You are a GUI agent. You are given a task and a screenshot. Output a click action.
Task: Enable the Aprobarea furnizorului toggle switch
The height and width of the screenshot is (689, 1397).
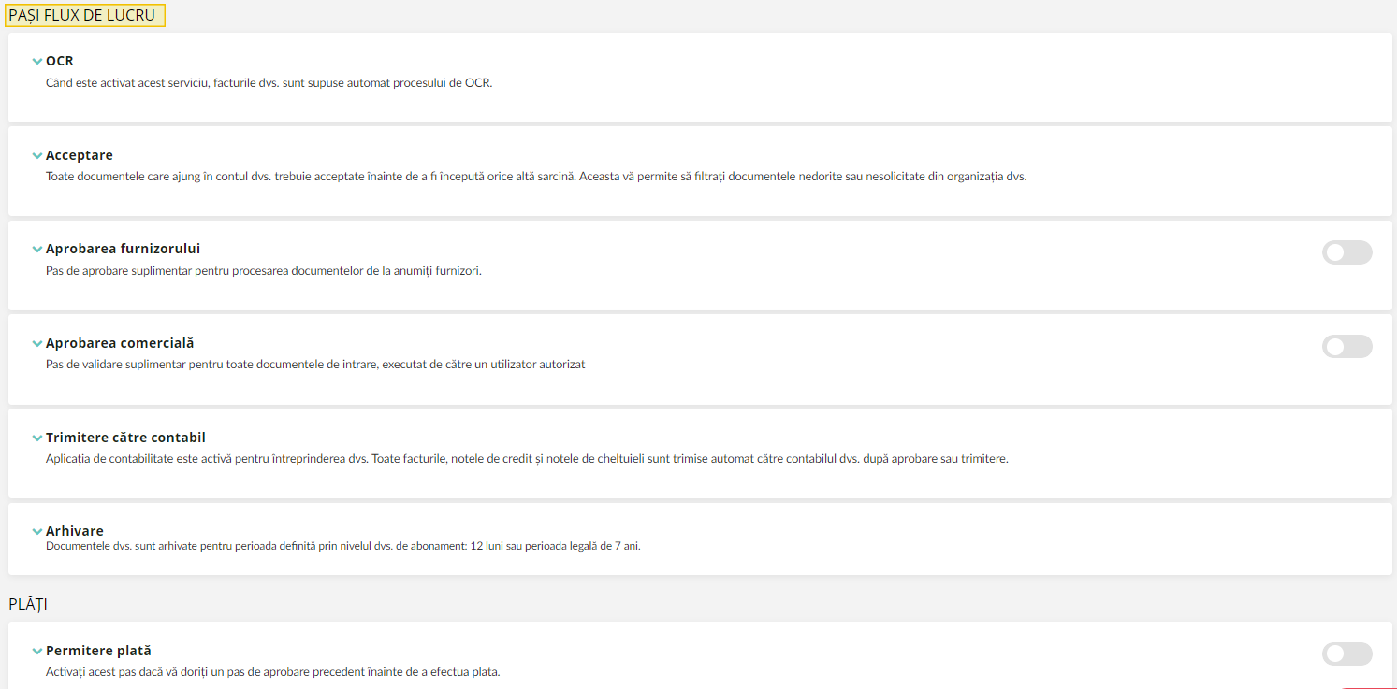click(x=1346, y=252)
